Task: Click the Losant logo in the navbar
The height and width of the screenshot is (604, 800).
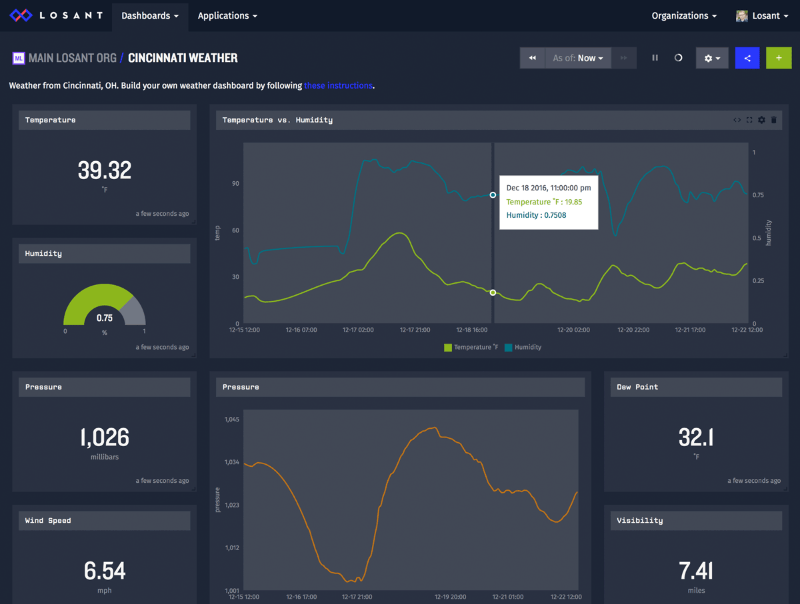Action: (x=56, y=15)
